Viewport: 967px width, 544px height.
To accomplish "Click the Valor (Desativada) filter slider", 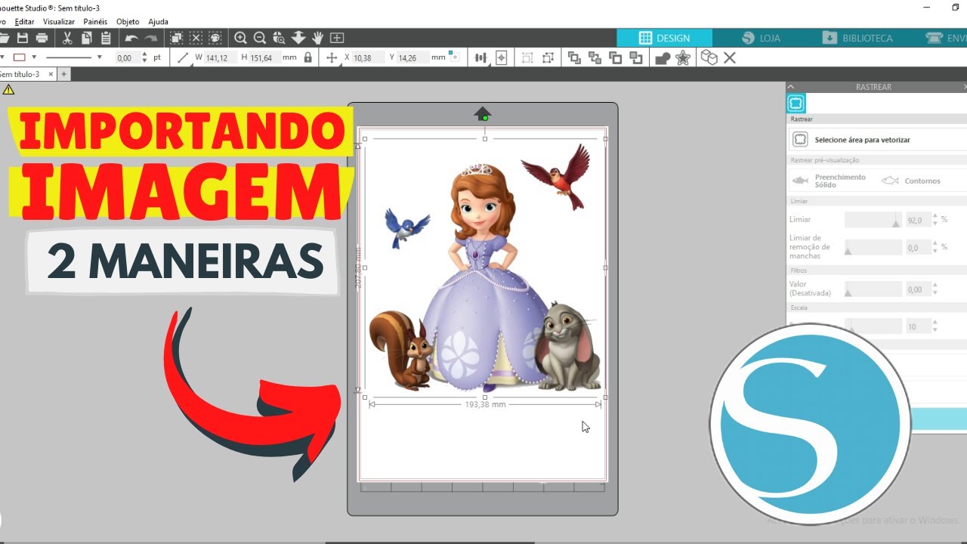I will click(x=873, y=289).
